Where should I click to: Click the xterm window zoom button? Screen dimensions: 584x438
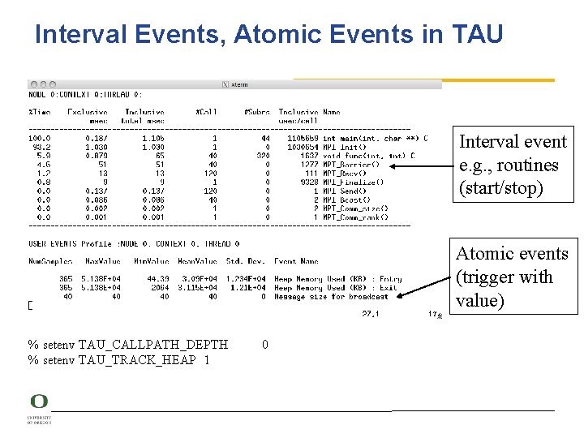tap(53, 84)
